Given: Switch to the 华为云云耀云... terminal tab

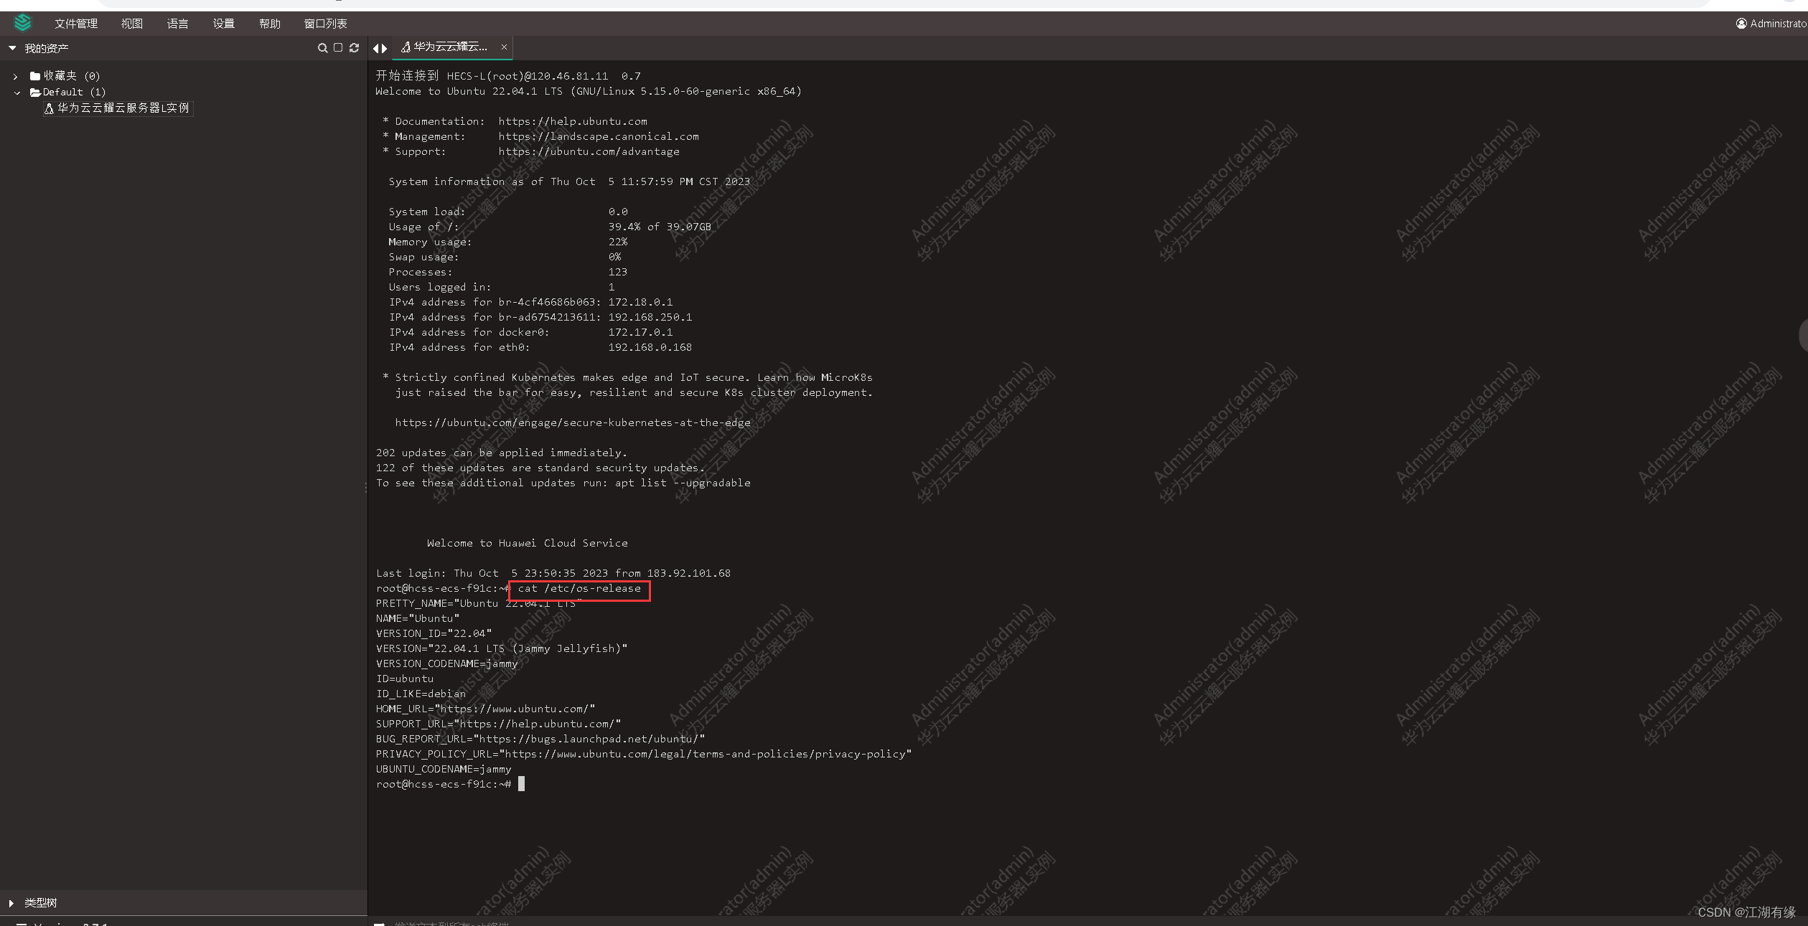Looking at the screenshot, I should (x=451, y=47).
